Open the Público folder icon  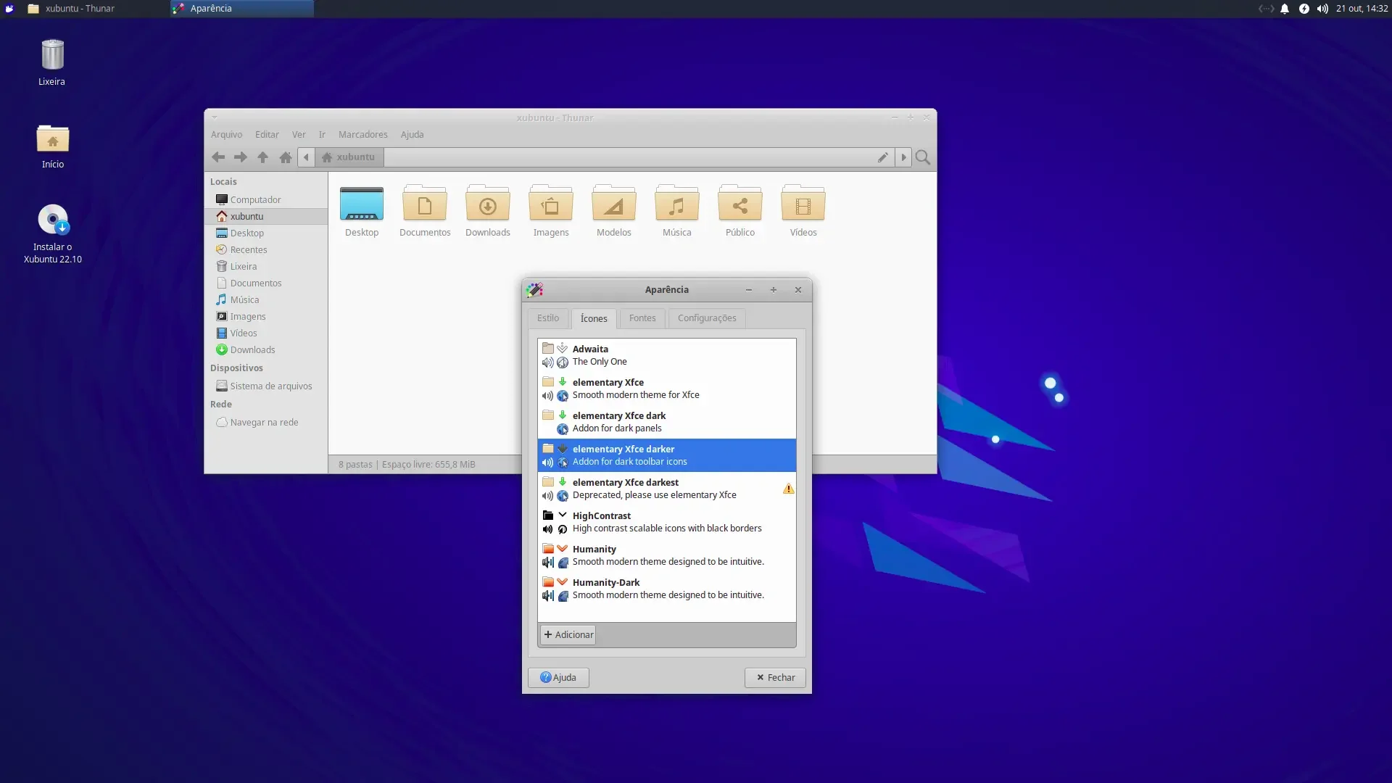tap(740, 202)
